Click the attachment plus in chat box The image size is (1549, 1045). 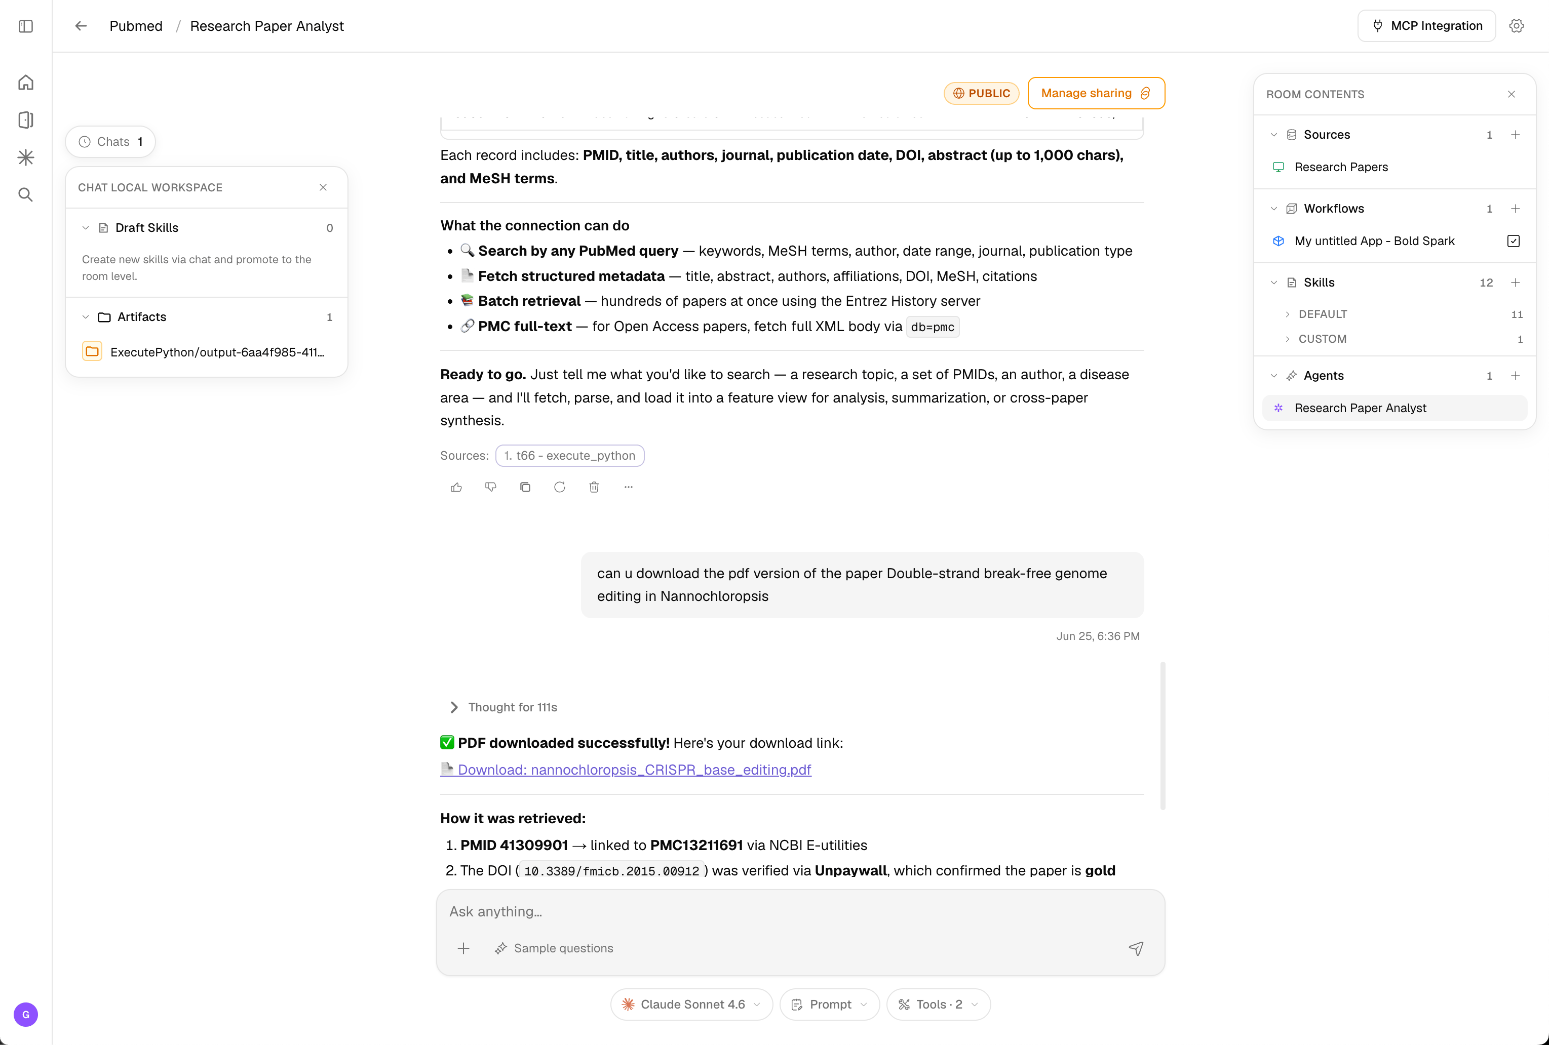pyautogui.click(x=463, y=948)
